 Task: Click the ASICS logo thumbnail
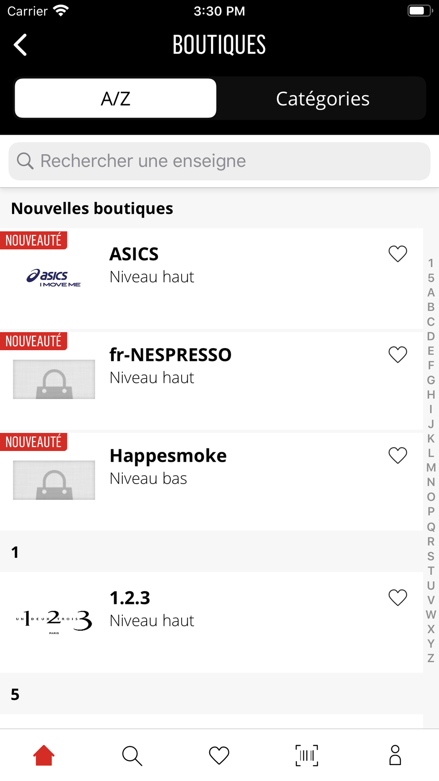click(54, 278)
